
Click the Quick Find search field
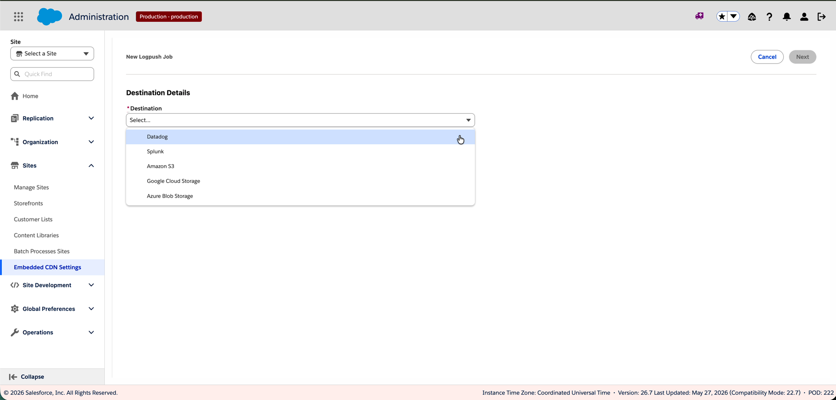click(52, 74)
